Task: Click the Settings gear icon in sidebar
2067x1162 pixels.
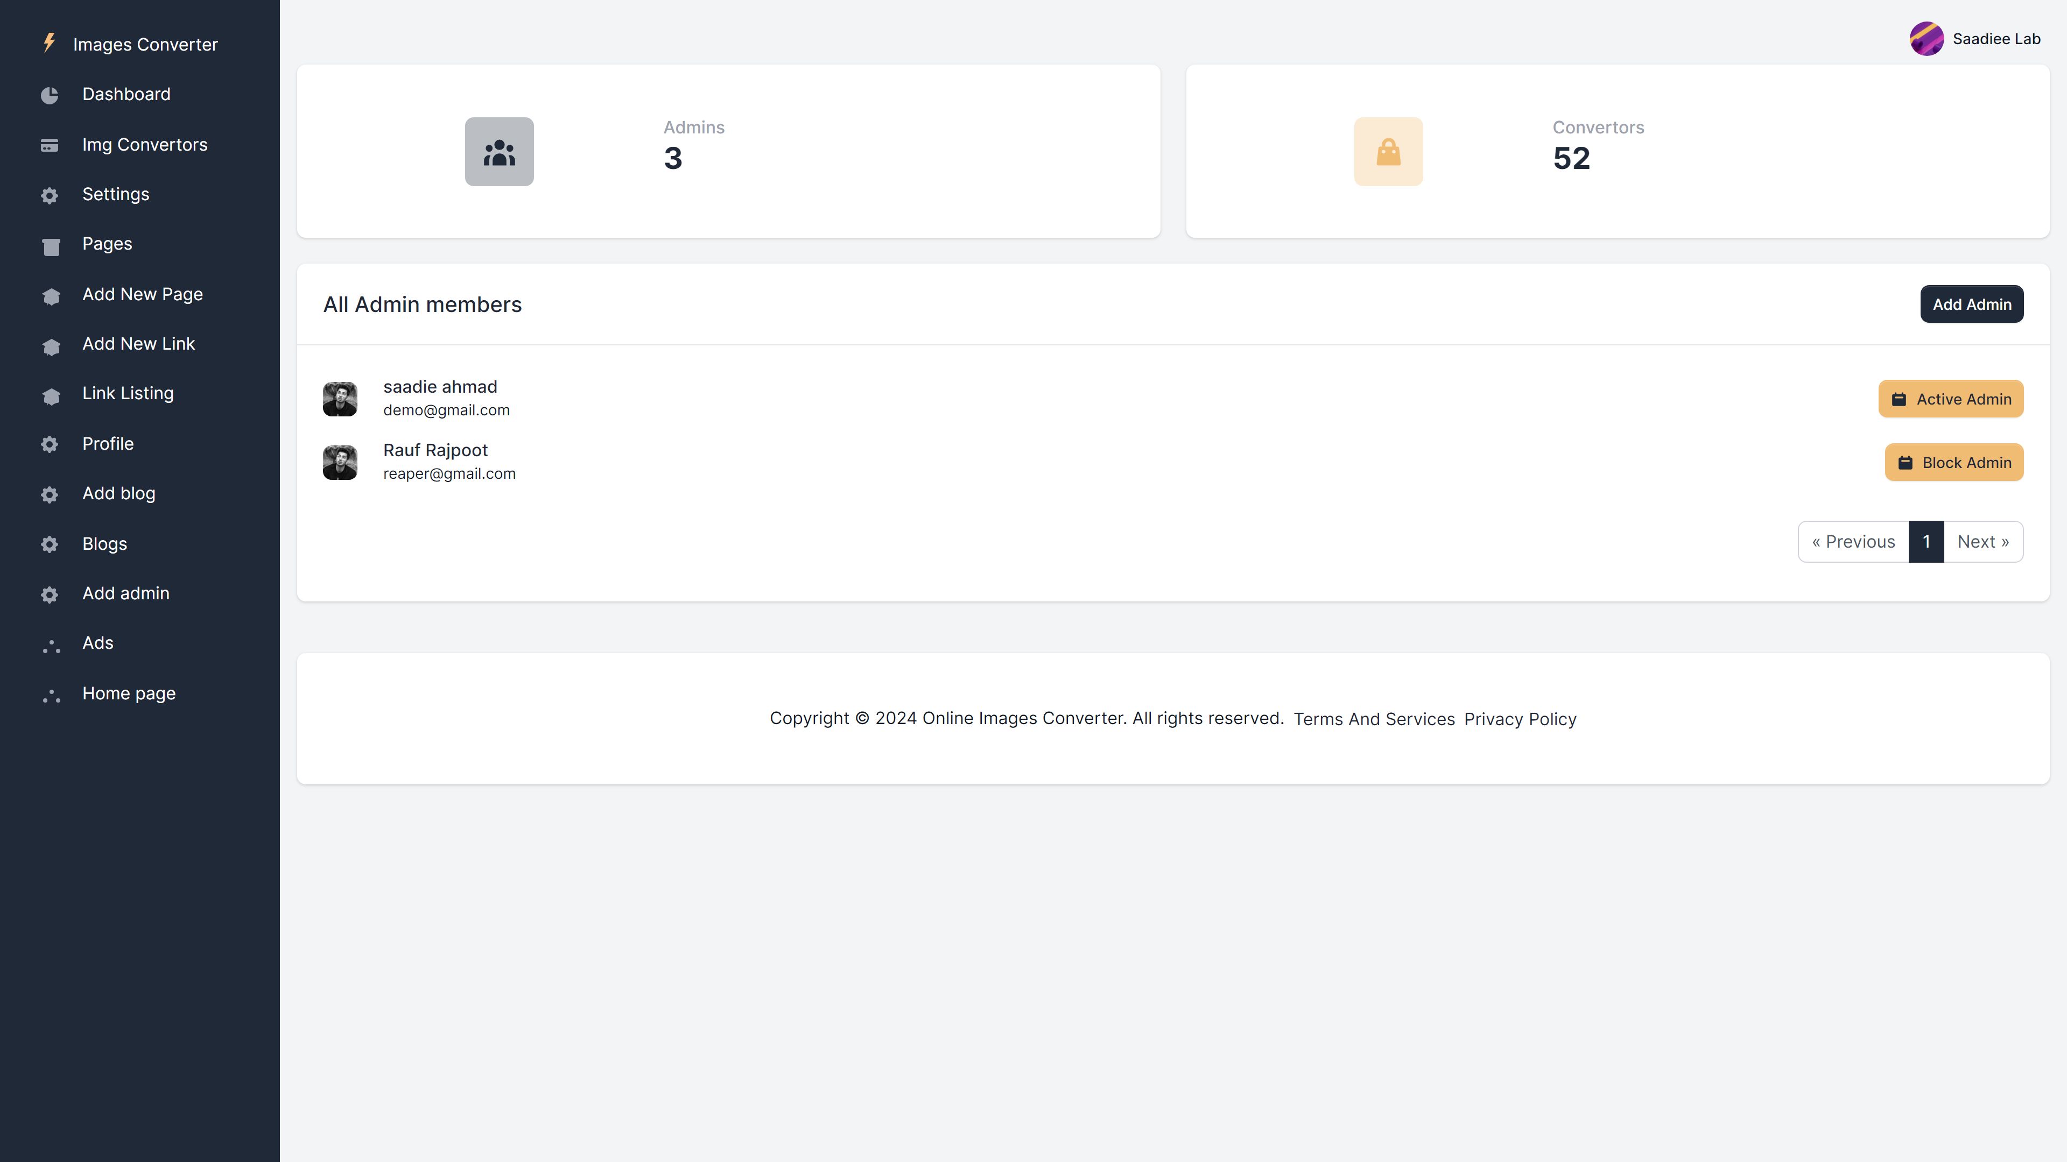Action: pyautogui.click(x=50, y=196)
